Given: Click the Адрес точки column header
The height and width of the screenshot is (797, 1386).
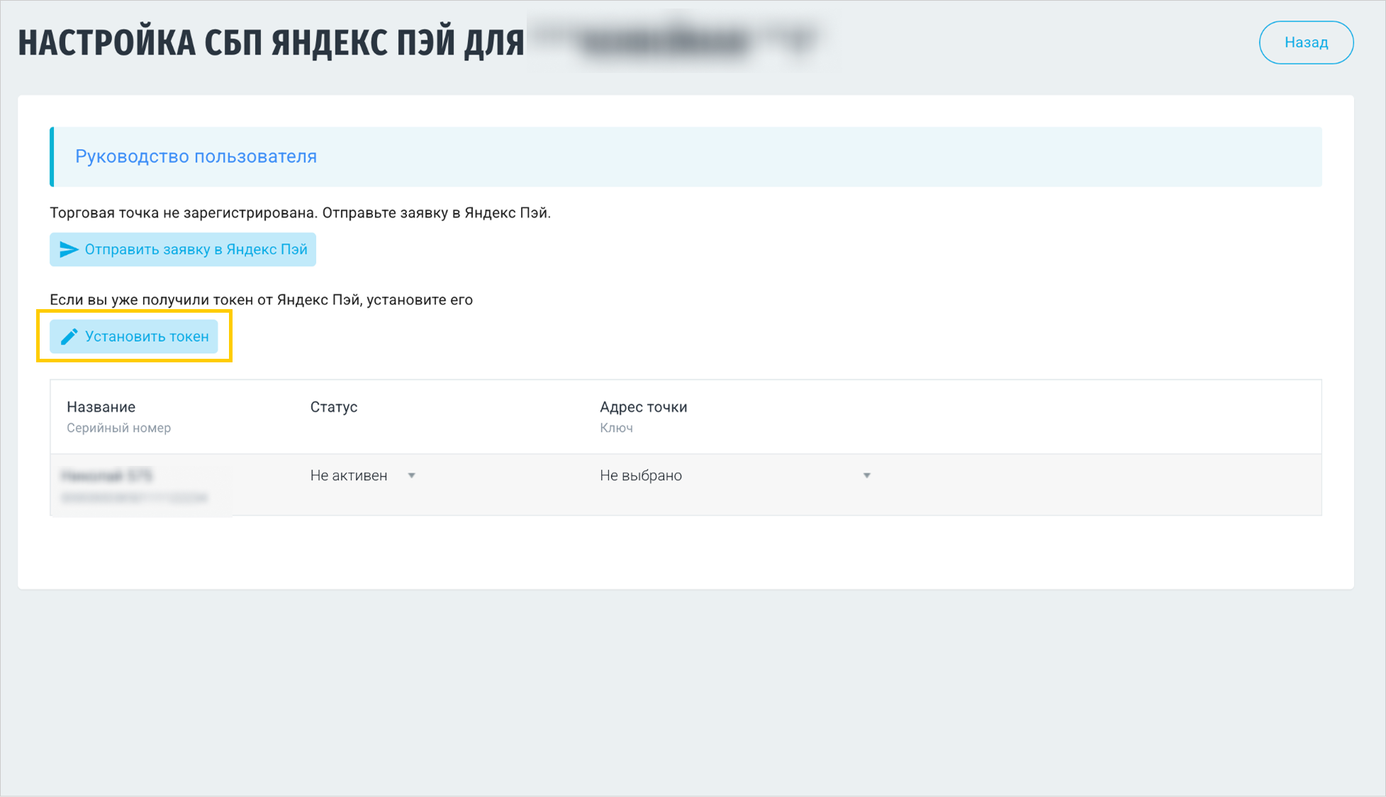Looking at the screenshot, I should pos(643,407).
